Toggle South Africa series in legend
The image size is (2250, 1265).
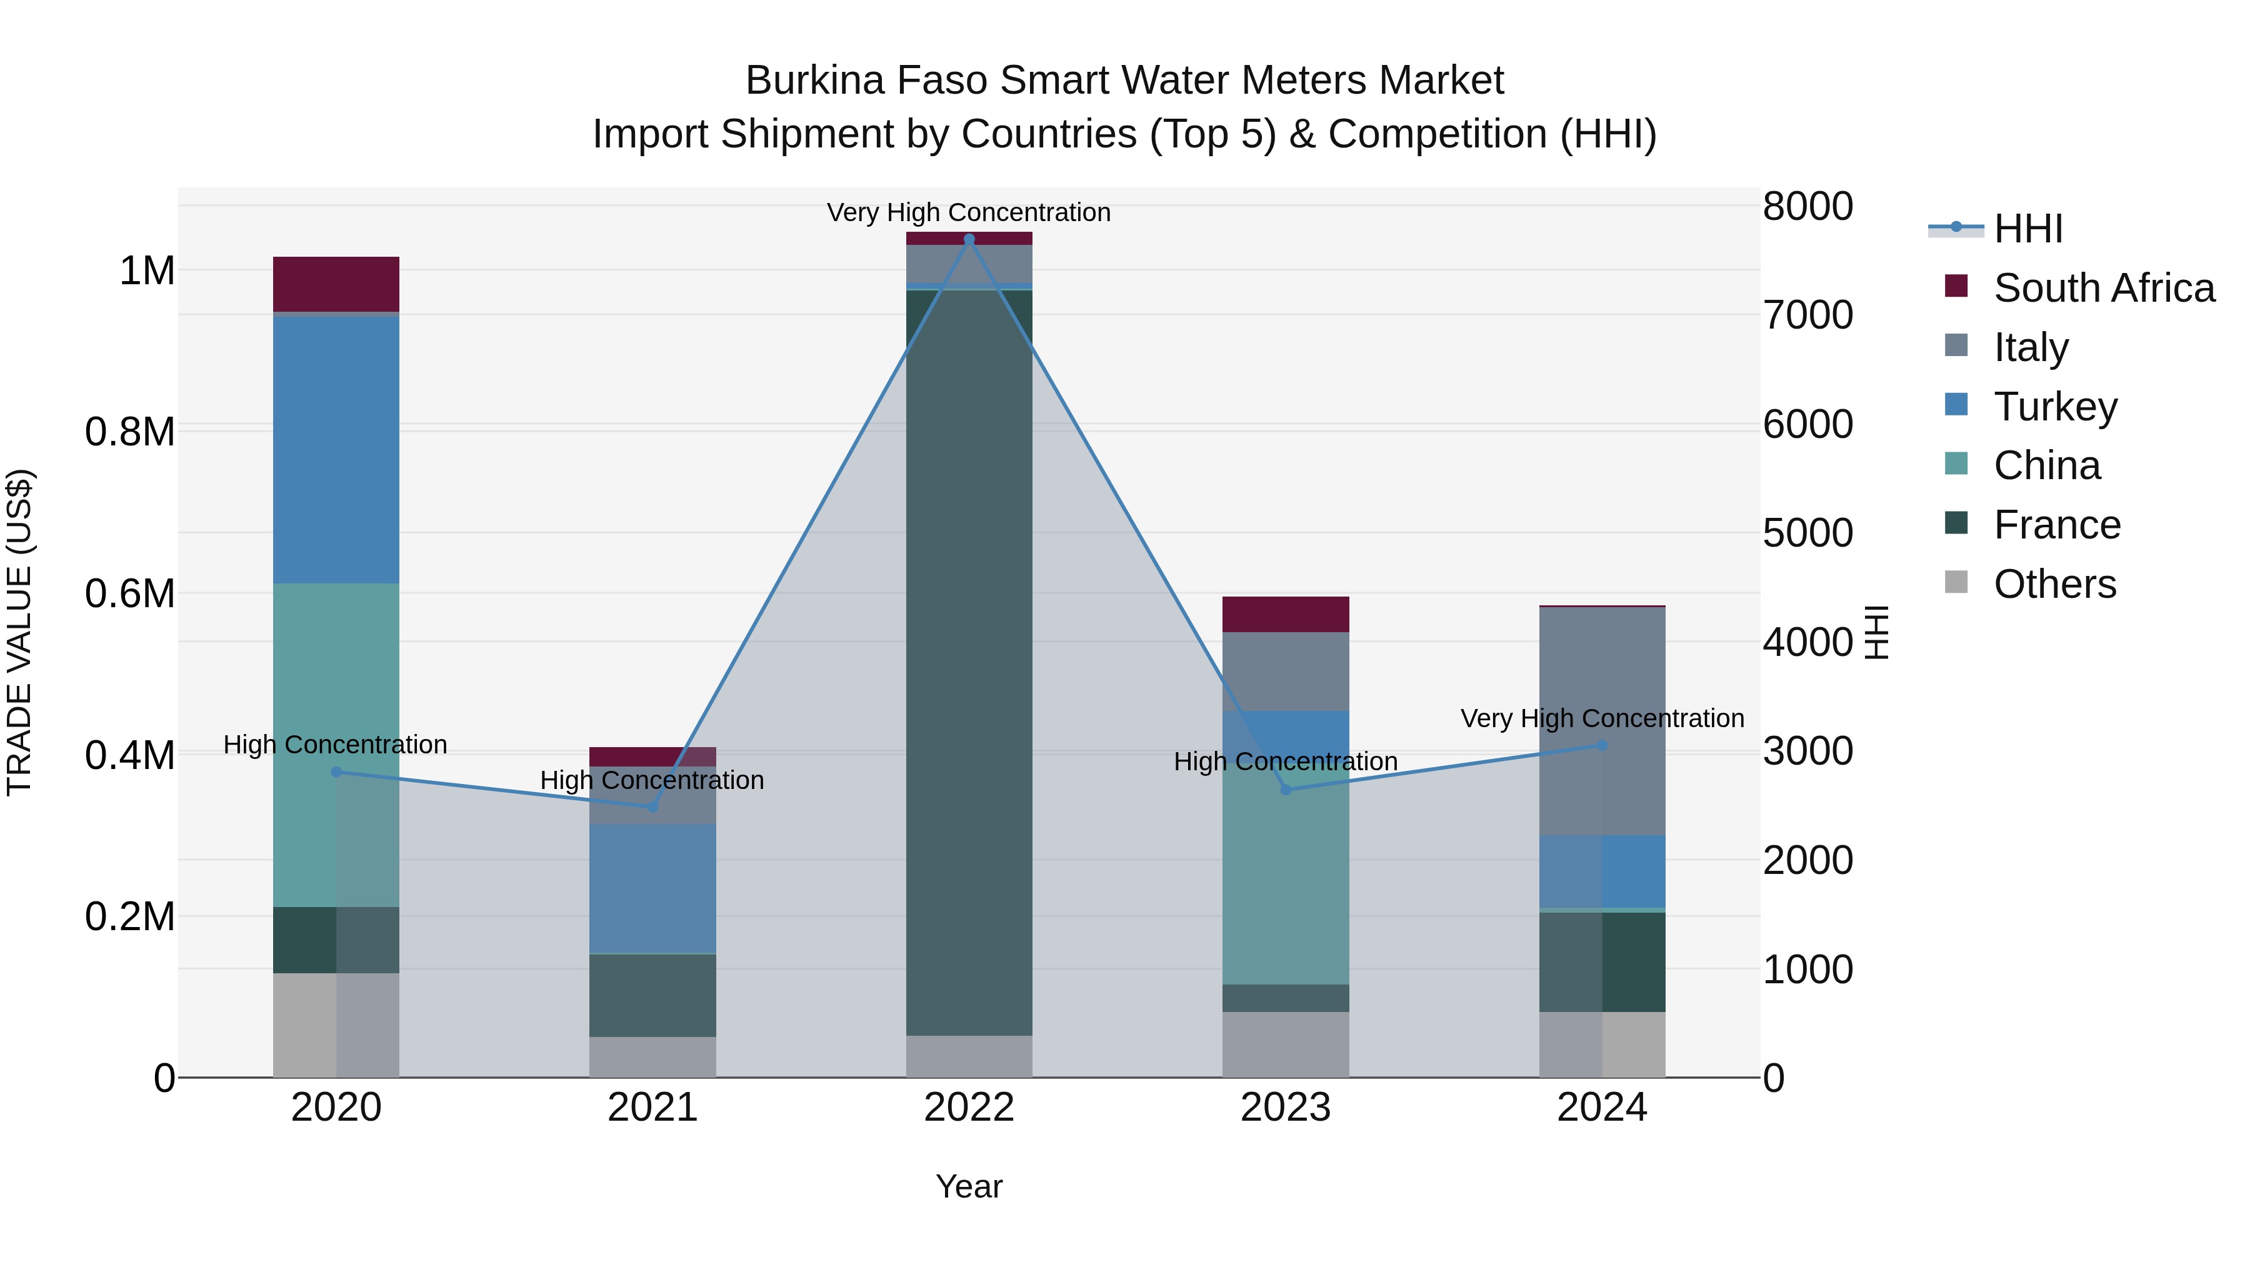point(2081,288)
